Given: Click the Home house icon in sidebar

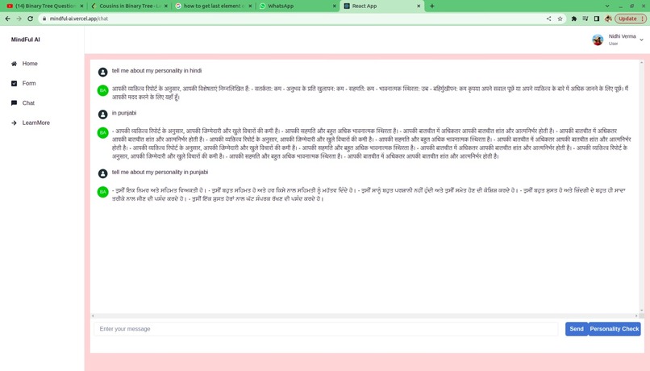Looking at the screenshot, I should [14, 64].
